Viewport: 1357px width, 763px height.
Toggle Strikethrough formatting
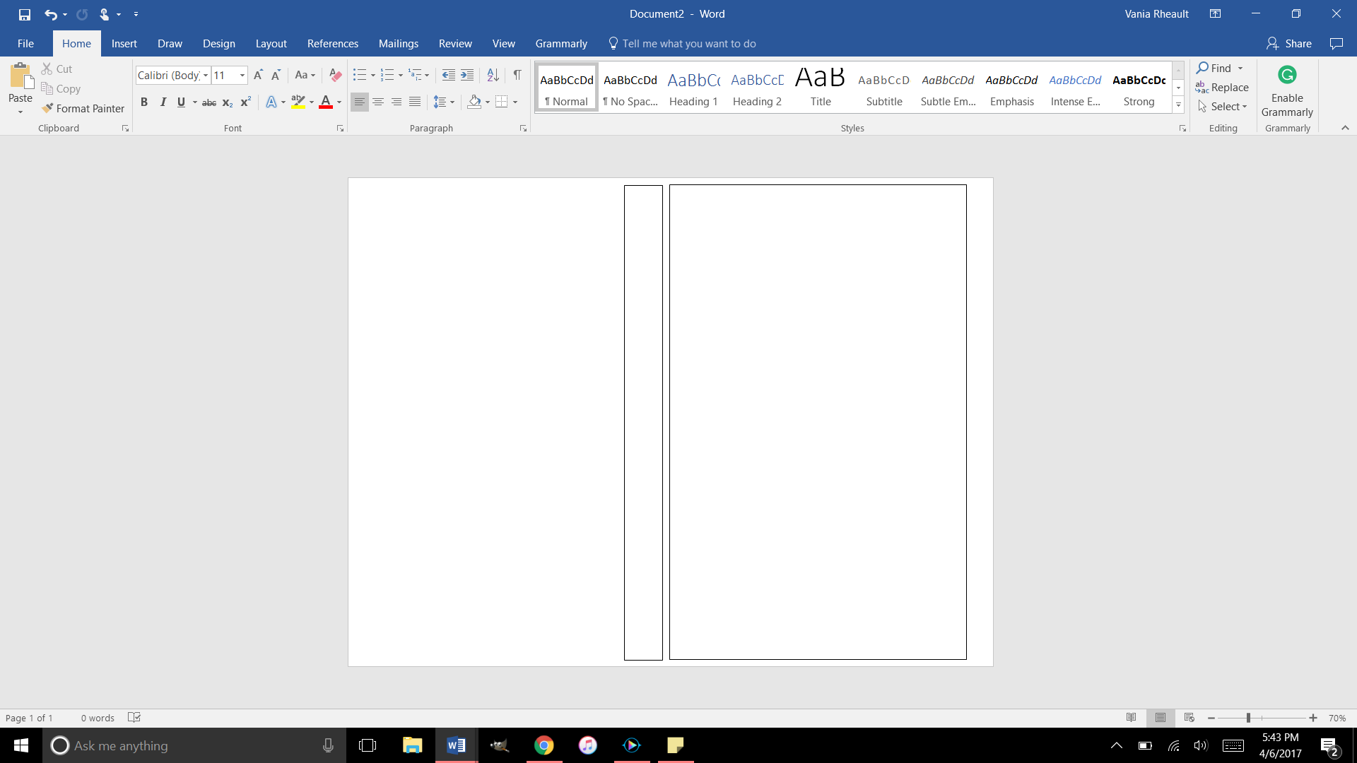[x=209, y=102]
